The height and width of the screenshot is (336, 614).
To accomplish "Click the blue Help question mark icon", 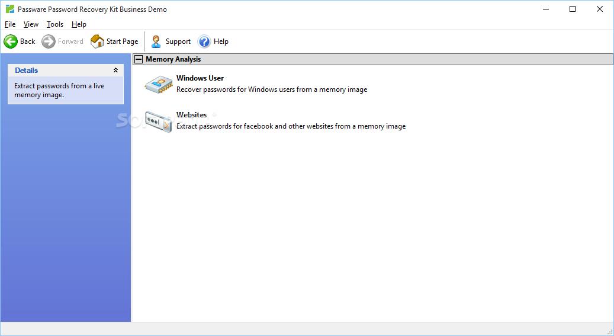I will (204, 41).
